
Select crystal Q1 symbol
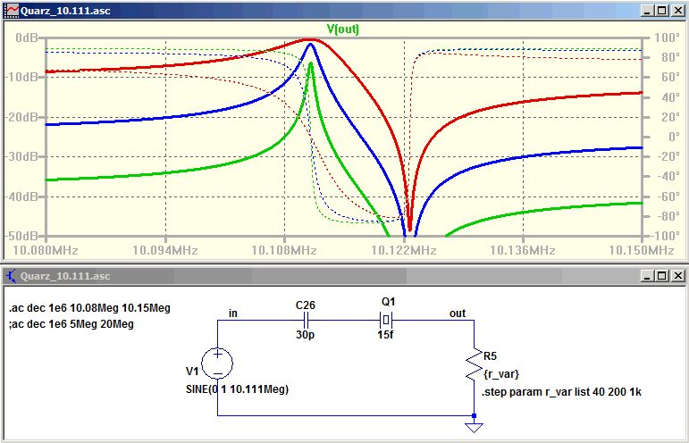click(x=386, y=320)
